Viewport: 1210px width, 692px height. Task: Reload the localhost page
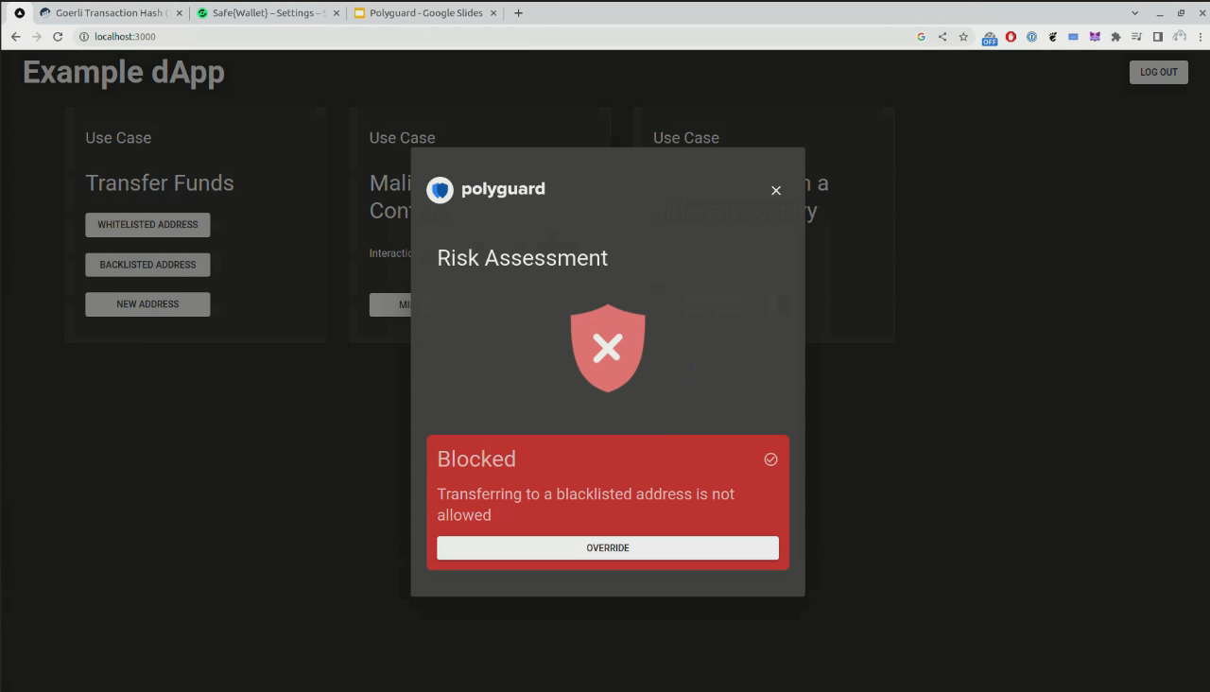(x=58, y=37)
